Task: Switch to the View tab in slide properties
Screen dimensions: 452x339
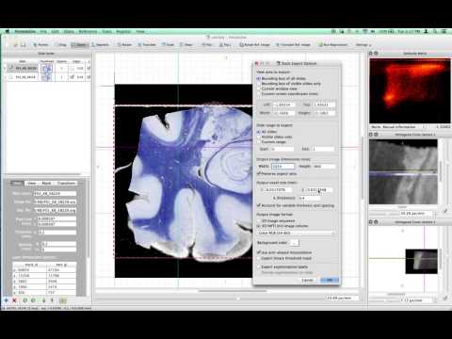Action: [32, 183]
